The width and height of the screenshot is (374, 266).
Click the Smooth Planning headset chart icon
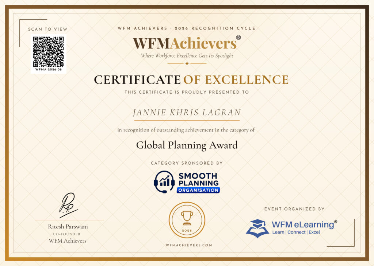point(164,182)
